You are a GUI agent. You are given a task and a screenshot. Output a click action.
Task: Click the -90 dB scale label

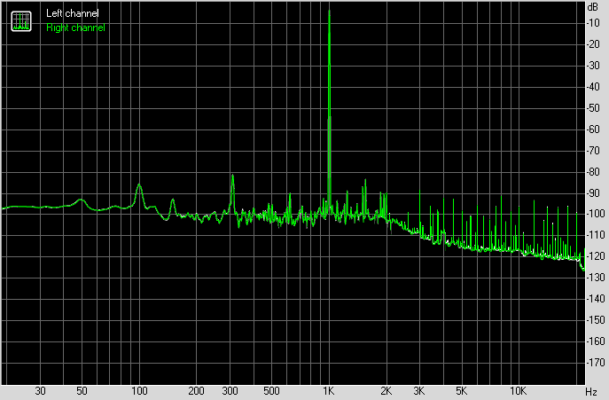click(593, 192)
